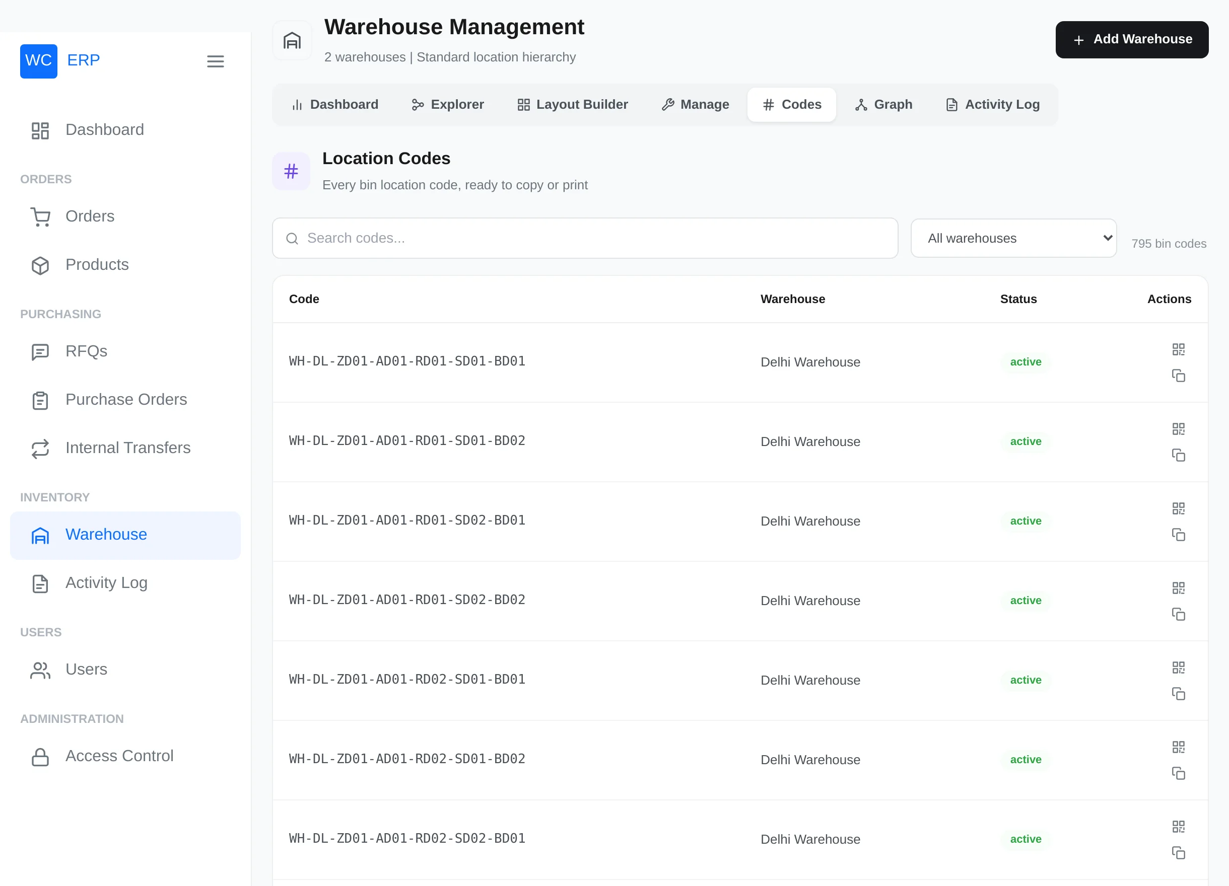Open the Graph tab

pos(883,105)
